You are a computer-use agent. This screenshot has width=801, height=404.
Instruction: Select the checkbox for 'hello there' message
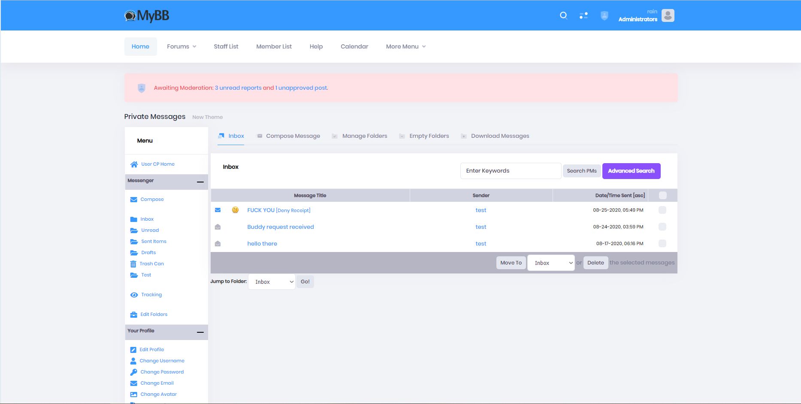(662, 243)
